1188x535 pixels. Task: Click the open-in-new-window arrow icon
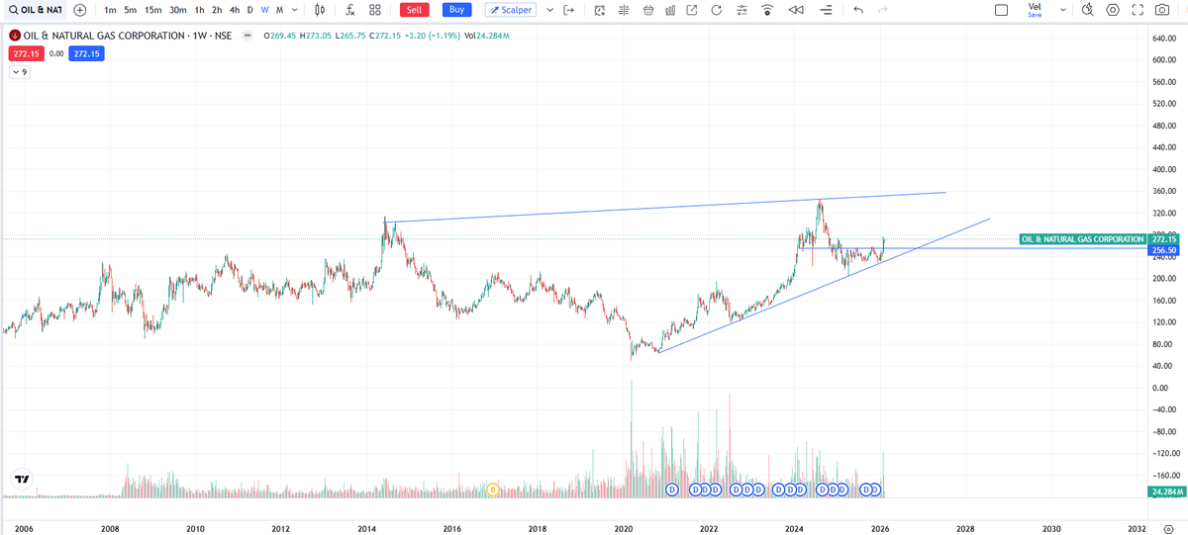[x=691, y=10]
